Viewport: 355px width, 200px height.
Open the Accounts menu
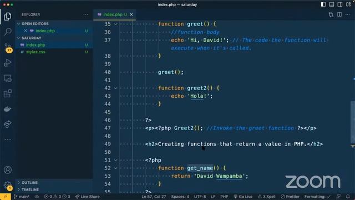pyautogui.click(x=7, y=170)
